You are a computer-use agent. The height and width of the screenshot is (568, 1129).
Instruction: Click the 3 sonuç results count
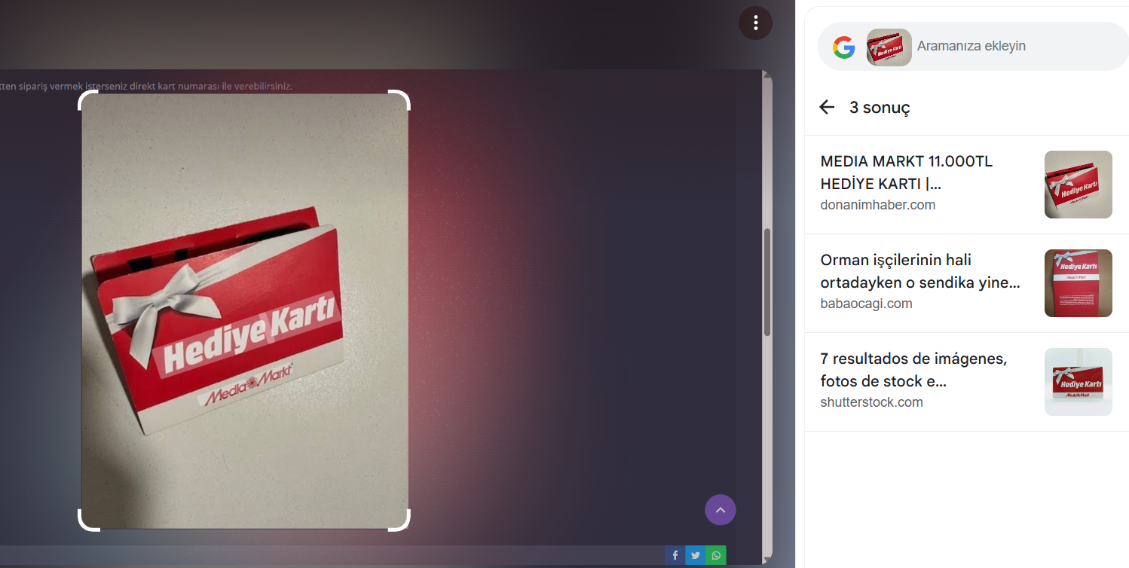coord(880,107)
